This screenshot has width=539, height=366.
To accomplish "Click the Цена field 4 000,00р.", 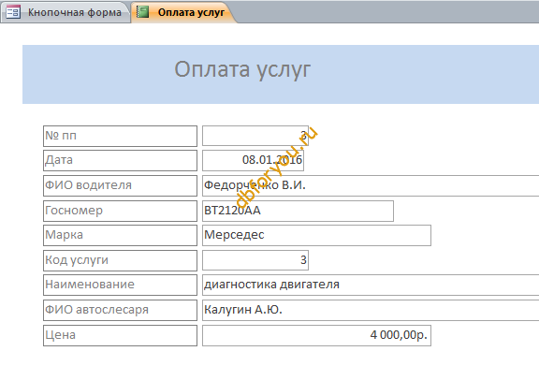I will point(316,335).
